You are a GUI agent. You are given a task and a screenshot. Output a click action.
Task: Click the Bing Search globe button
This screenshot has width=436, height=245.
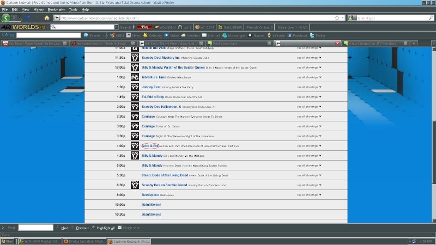(x=92, y=35)
